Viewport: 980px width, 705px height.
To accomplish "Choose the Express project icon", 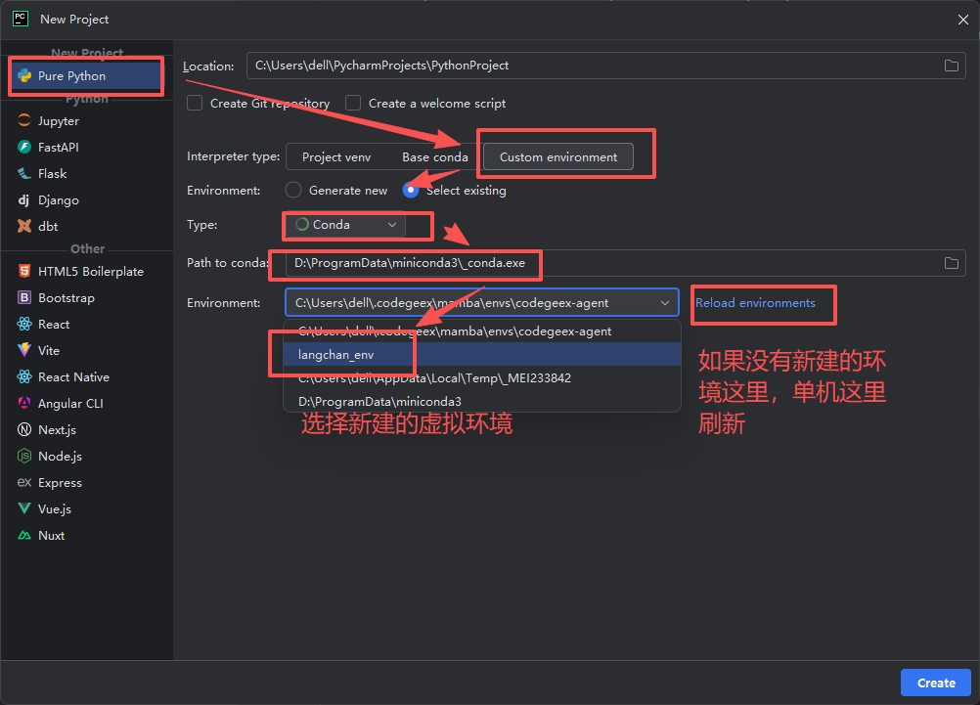I will coord(24,482).
